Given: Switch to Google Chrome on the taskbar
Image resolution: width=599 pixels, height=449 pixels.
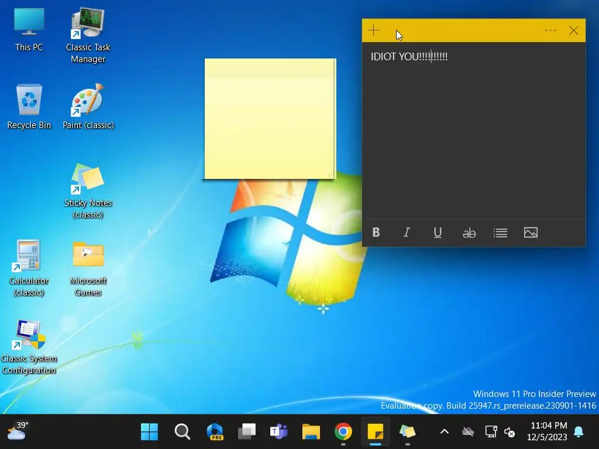Looking at the screenshot, I should [x=343, y=432].
